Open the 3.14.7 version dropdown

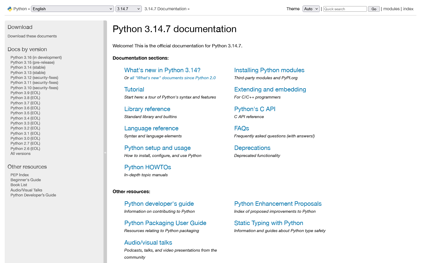point(129,9)
